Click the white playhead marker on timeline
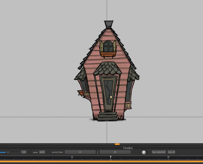The image size is (203, 164). point(111,157)
